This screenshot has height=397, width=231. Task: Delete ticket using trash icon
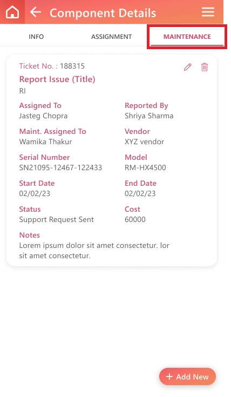click(x=205, y=67)
